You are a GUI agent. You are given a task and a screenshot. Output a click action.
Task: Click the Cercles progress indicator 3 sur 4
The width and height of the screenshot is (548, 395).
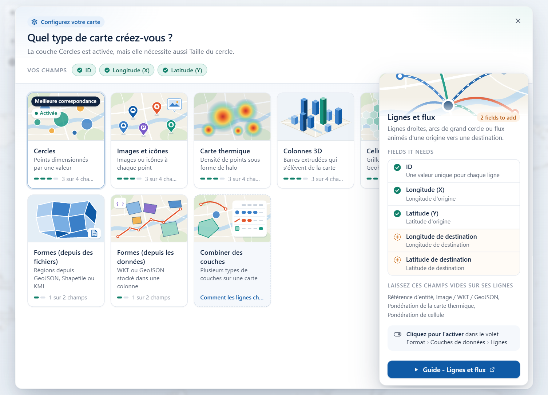tap(64, 179)
